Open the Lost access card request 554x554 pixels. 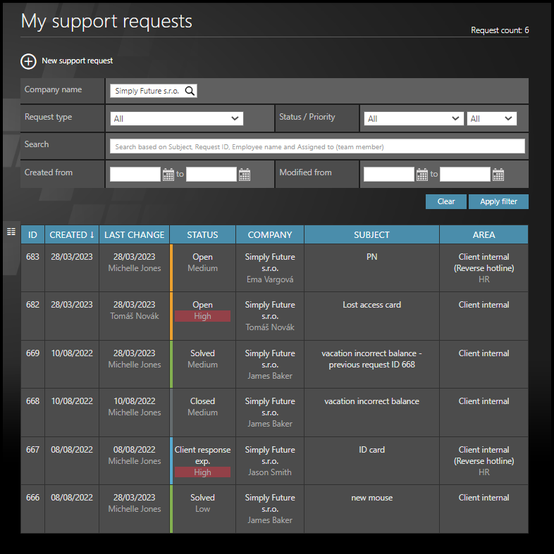(x=371, y=305)
